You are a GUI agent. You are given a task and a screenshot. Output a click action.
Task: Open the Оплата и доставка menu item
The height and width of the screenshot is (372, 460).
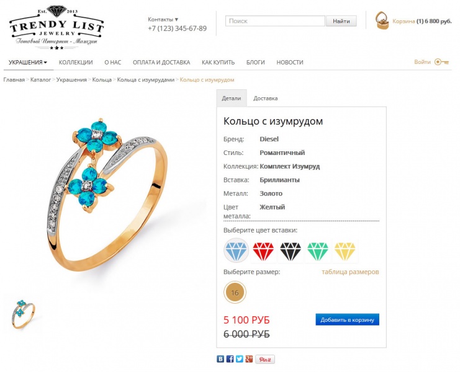click(161, 63)
